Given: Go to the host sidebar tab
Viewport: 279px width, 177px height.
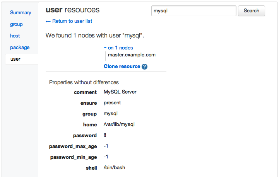Looking at the screenshot, I should pos(15,36).
